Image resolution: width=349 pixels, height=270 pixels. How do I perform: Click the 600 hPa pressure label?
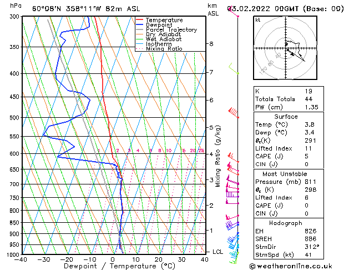tap(16, 154)
